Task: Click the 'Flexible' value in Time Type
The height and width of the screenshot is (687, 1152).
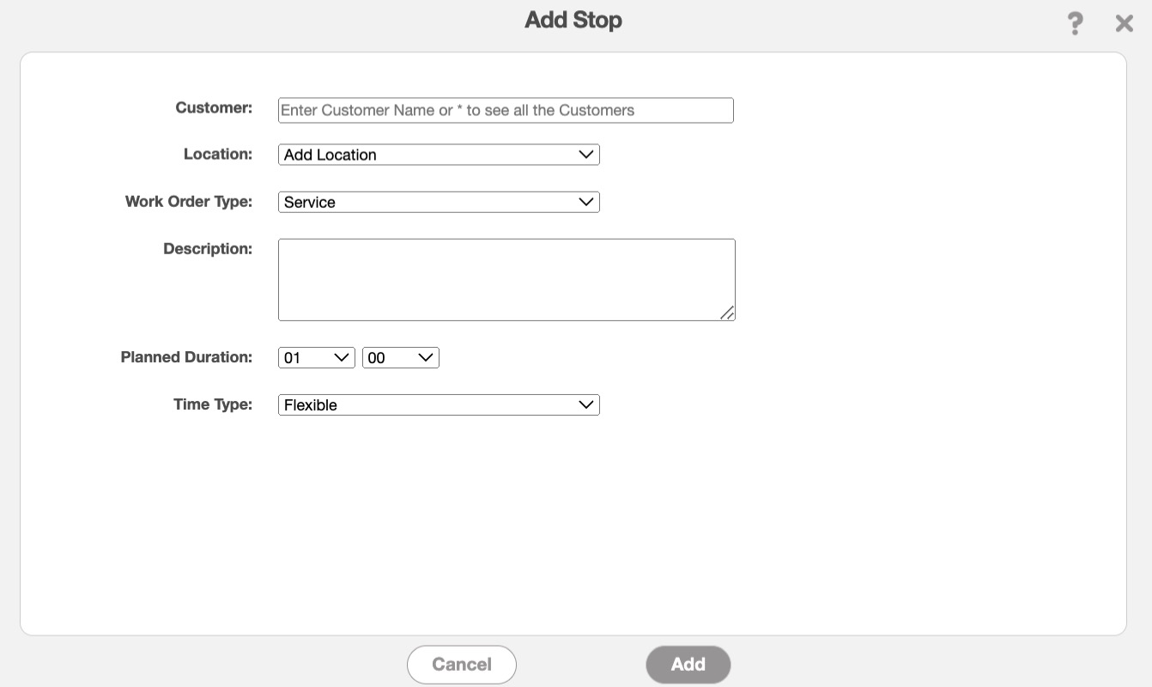Action: tap(311, 405)
